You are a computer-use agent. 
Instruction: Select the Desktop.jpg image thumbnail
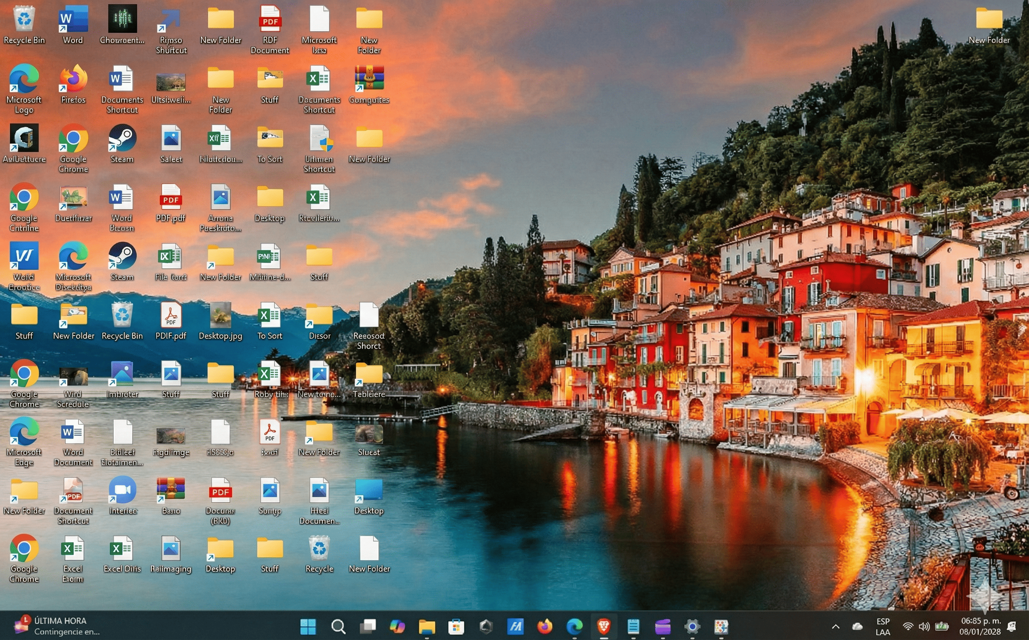(x=220, y=316)
